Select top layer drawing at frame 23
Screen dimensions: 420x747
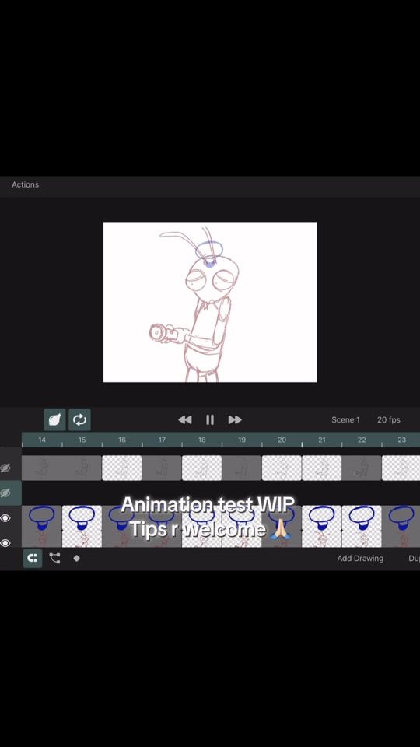(401, 468)
